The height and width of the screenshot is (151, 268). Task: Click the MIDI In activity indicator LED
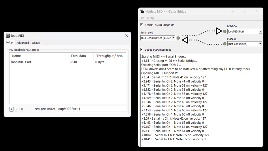(225, 44)
